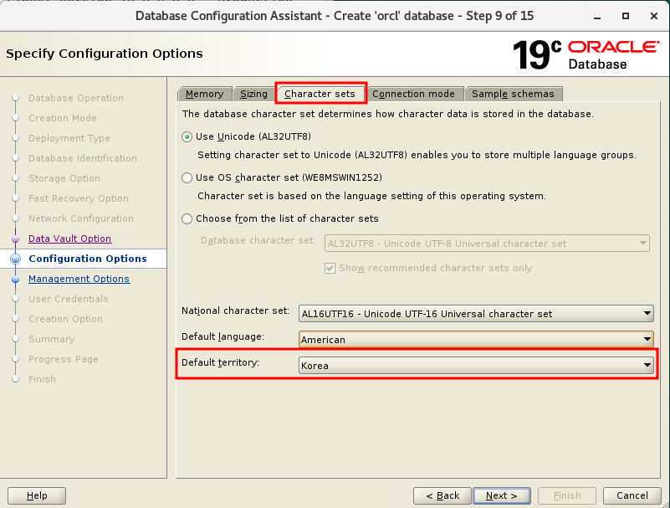Close the Database Configuration Assistant window

tap(654, 16)
